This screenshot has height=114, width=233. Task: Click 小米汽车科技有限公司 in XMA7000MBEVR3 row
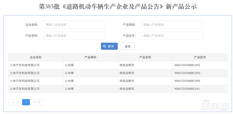[x=25, y=73]
